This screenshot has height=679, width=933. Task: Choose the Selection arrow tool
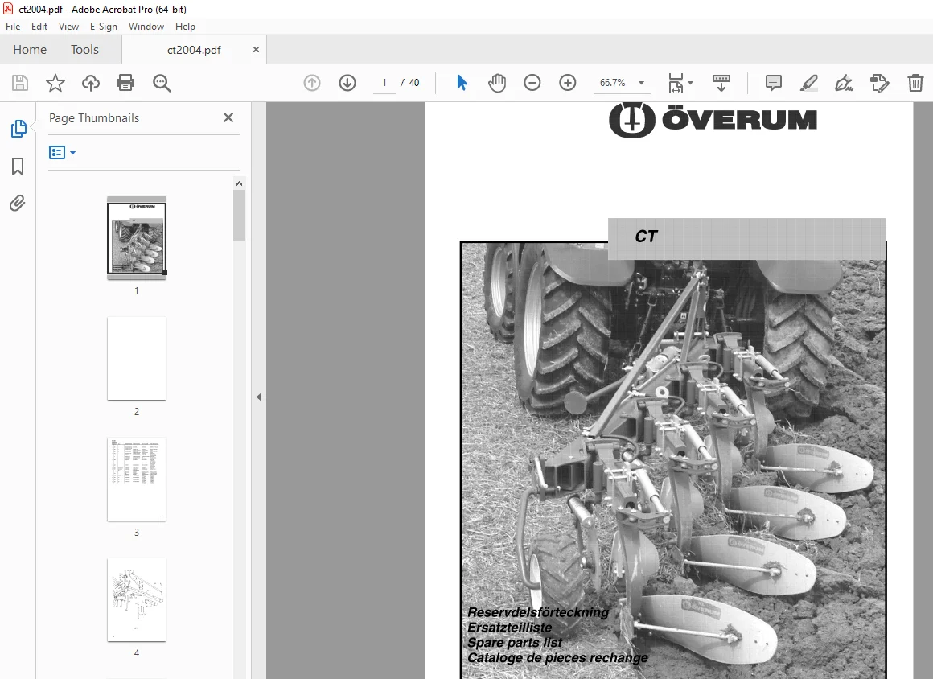click(462, 83)
